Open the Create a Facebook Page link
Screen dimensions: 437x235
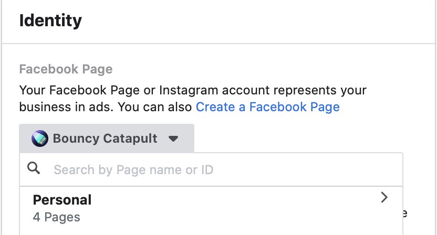268,107
